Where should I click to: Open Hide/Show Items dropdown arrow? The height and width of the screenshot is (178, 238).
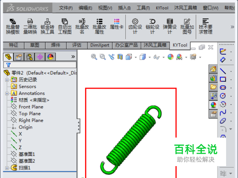(164, 58)
